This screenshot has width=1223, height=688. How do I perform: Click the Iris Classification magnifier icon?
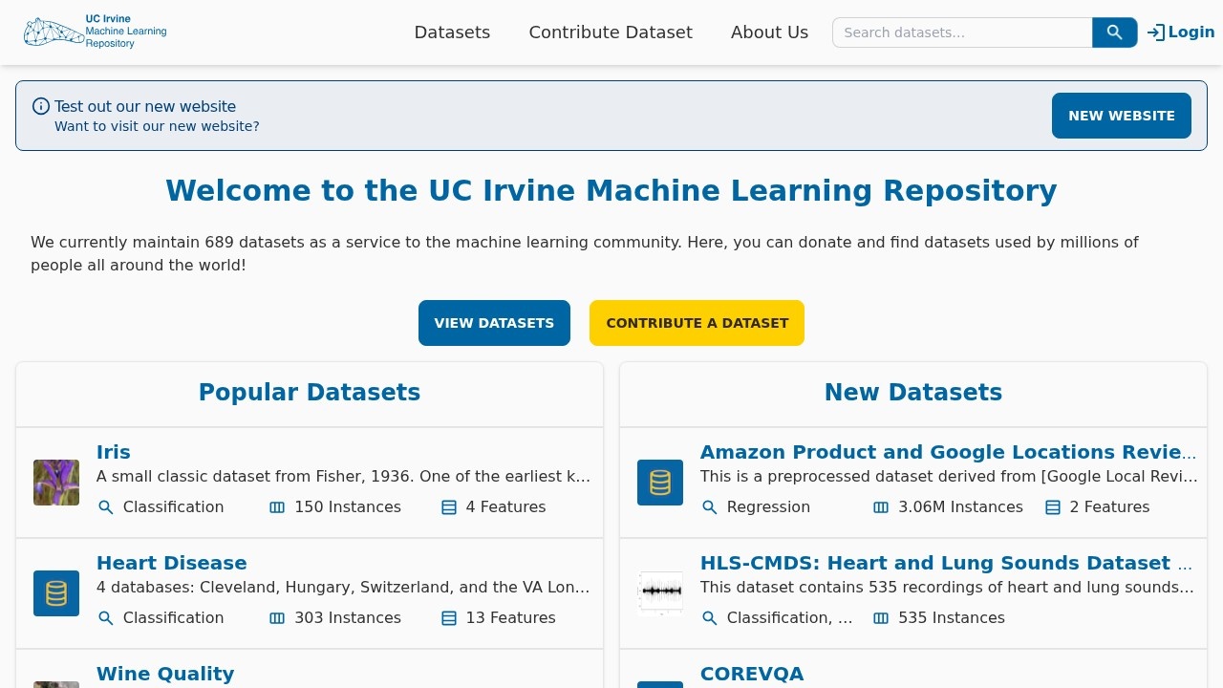point(106,507)
